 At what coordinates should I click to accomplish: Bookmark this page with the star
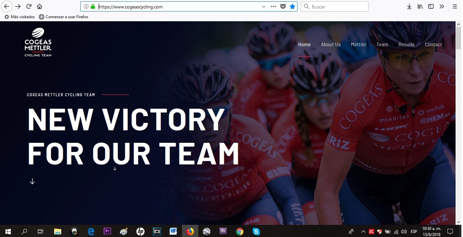292,6
